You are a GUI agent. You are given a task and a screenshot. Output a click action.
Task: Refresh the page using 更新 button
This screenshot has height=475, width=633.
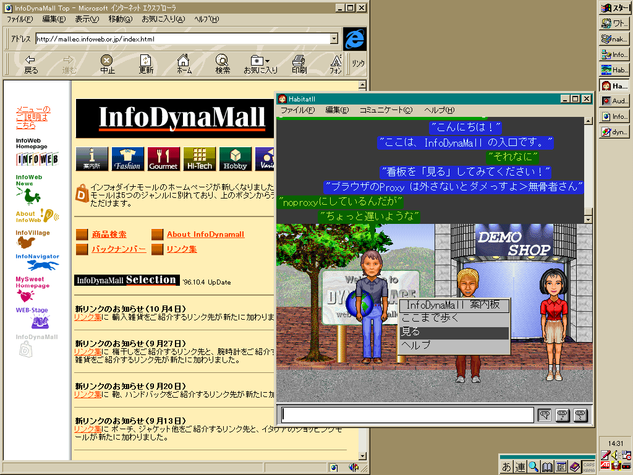coord(145,64)
